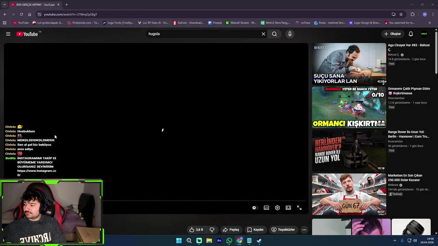The height and width of the screenshot is (246, 438).
Task: View site information icon in address bar
Action: 39,14
